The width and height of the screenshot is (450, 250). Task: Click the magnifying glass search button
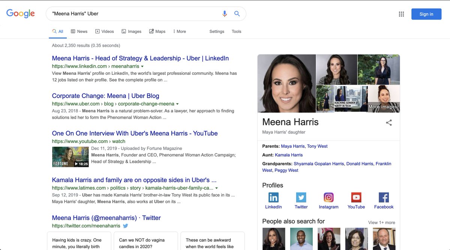coord(237,14)
